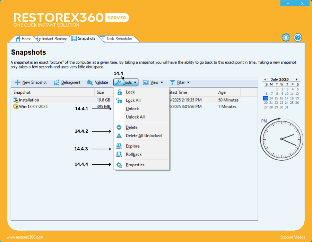Click the Installation snapshot row icon

(16, 100)
